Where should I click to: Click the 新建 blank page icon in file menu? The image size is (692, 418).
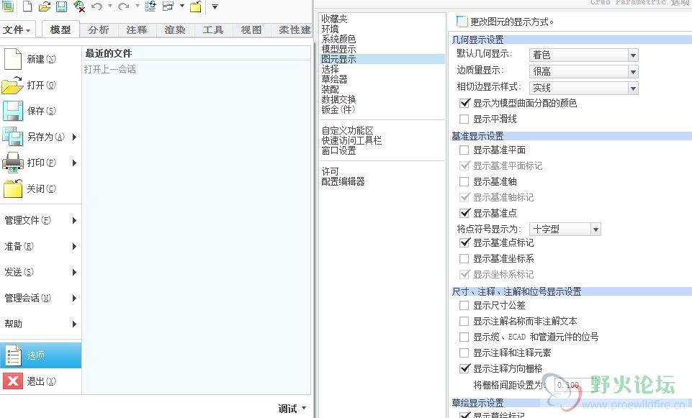click(13, 59)
